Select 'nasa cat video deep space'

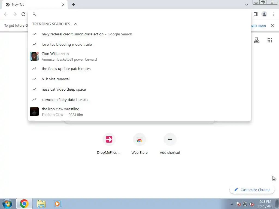(139, 89)
